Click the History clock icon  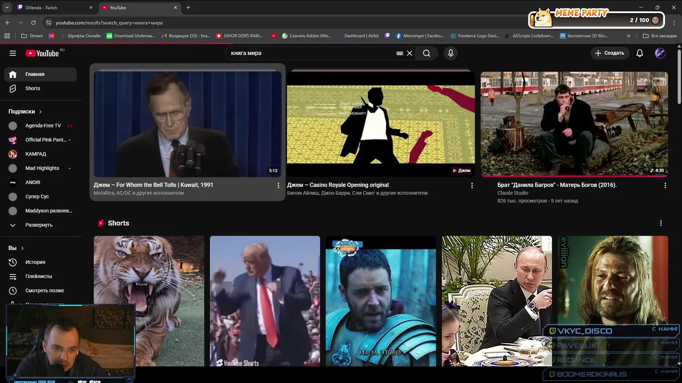(x=13, y=262)
